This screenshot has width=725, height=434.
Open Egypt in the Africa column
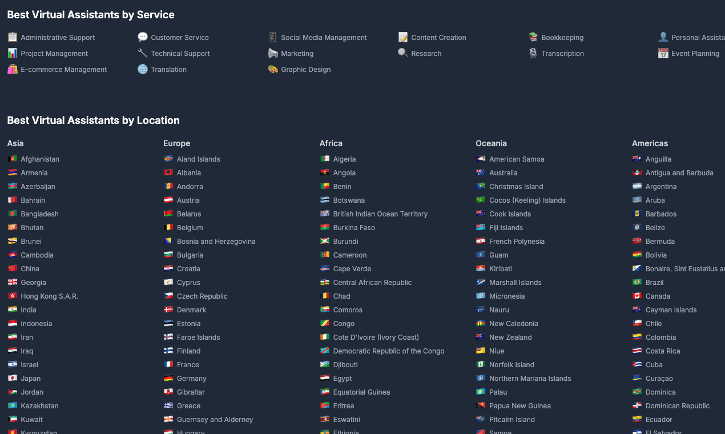tap(342, 379)
